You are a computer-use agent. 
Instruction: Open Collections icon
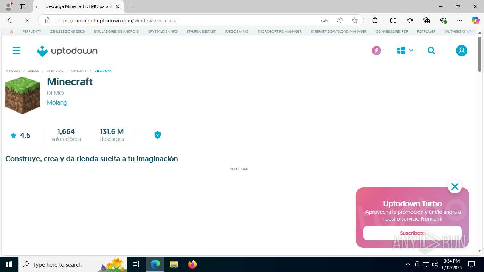(x=427, y=20)
